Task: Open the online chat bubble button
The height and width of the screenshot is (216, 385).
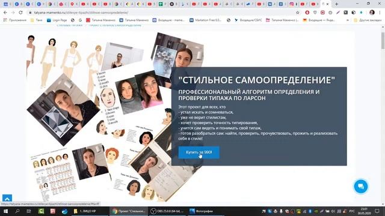Action: (x=361, y=187)
